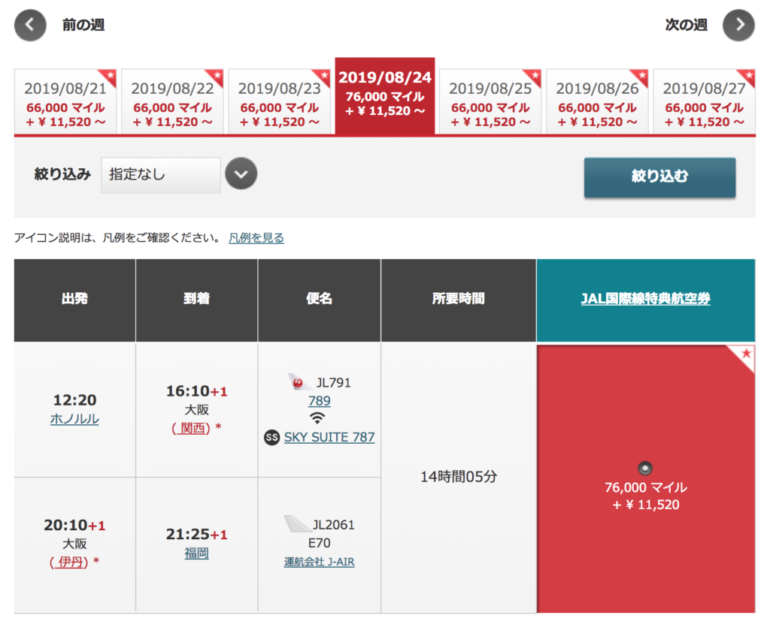Click the ホノルル departure airport link
This screenshot has height=621, width=770.
[74, 419]
